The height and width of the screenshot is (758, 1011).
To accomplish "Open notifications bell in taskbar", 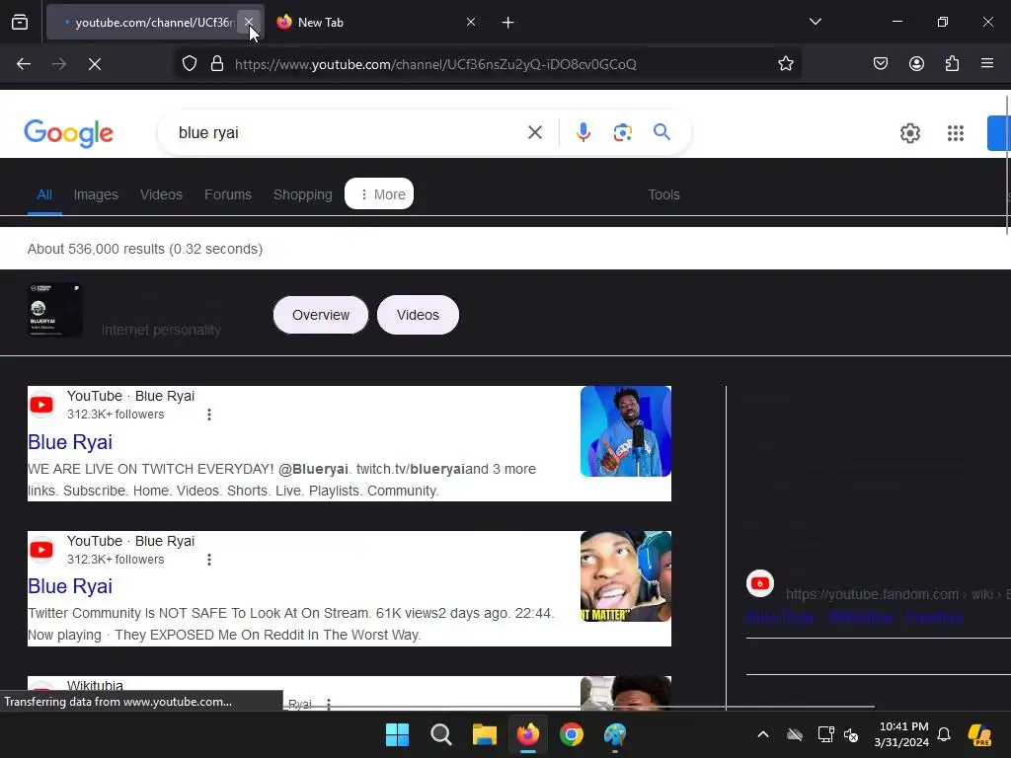I will [944, 734].
